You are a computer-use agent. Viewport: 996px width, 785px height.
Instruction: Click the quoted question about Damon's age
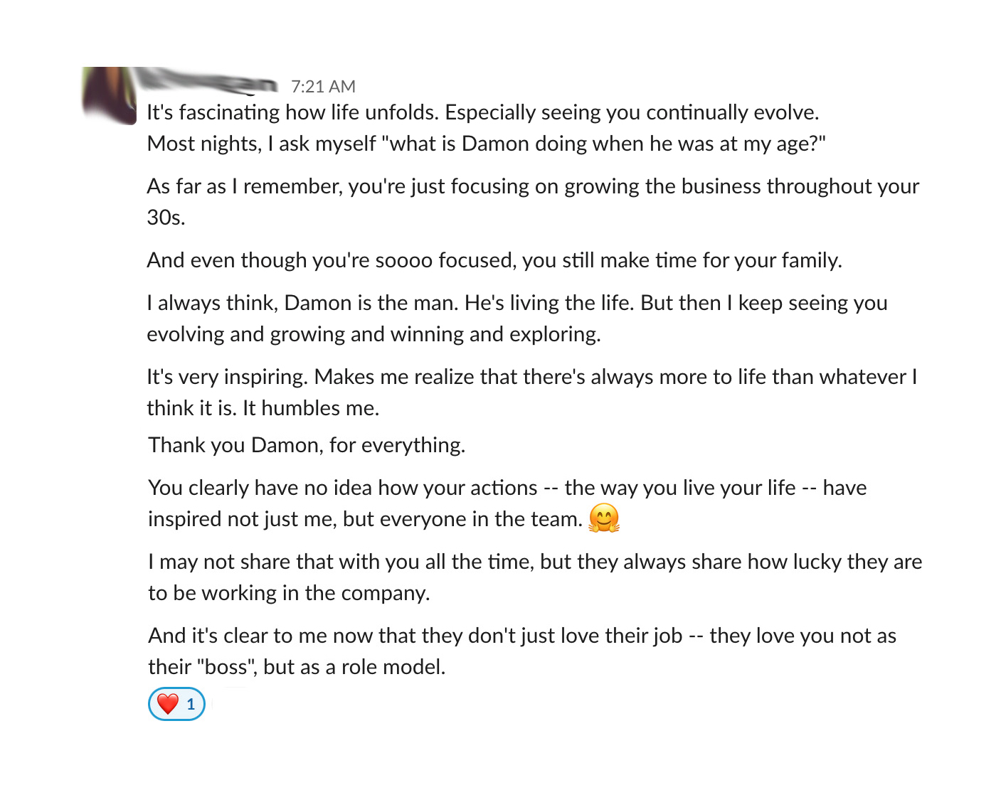pos(603,144)
